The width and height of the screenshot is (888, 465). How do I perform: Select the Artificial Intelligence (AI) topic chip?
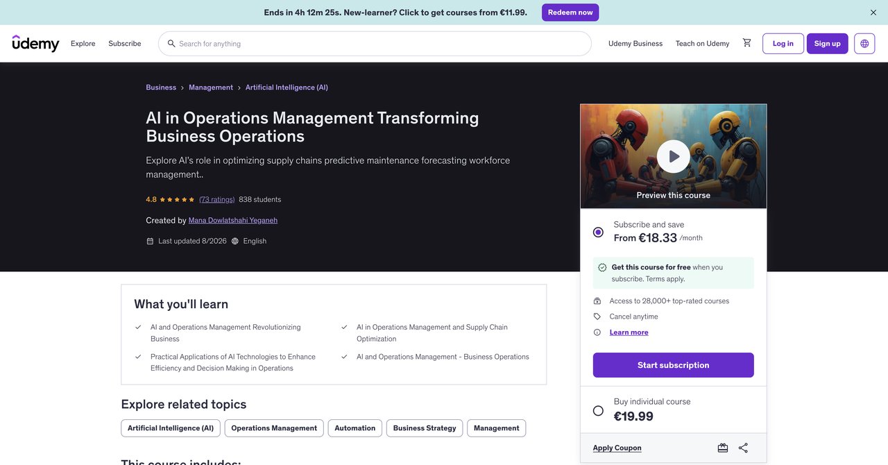[171, 428]
